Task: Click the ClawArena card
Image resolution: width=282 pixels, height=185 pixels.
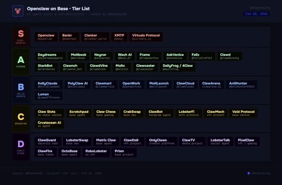Action: pos(211,85)
